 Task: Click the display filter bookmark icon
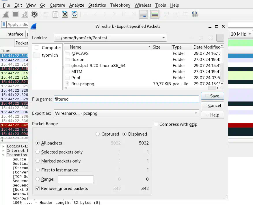coord(4,25)
